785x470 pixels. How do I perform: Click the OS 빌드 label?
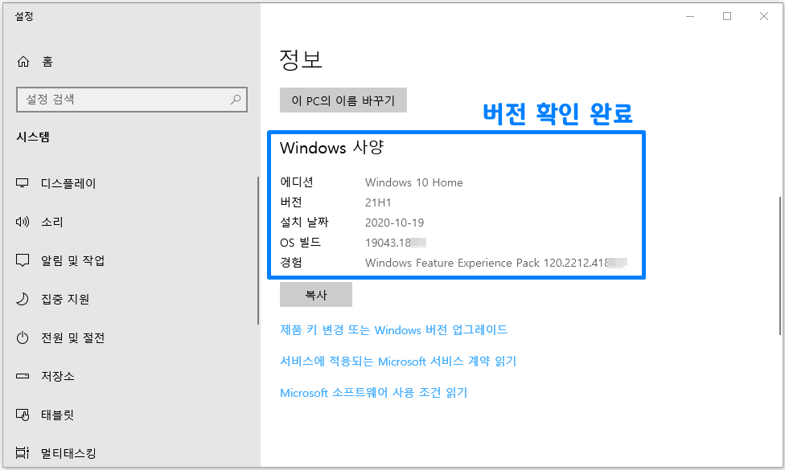pyautogui.click(x=300, y=243)
